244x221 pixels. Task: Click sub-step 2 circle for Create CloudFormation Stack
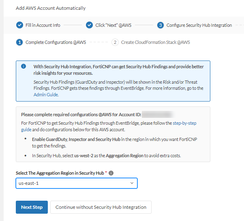tap(115, 42)
